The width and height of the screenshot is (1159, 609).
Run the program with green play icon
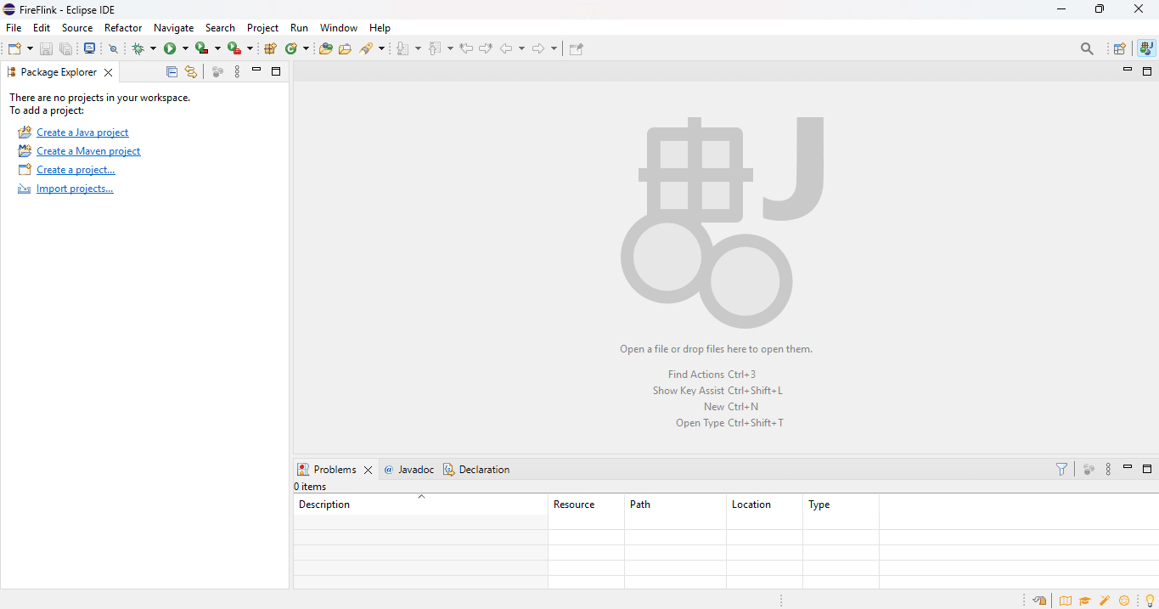[170, 48]
